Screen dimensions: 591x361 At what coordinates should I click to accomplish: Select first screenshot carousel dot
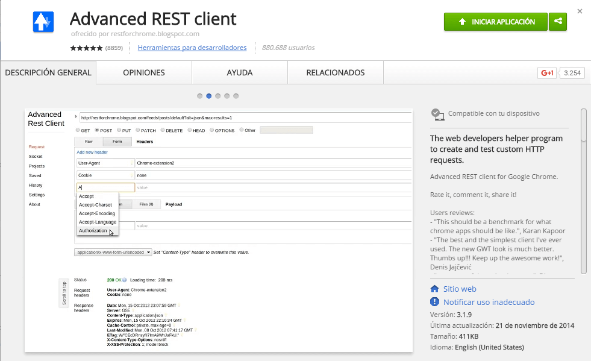(x=200, y=96)
